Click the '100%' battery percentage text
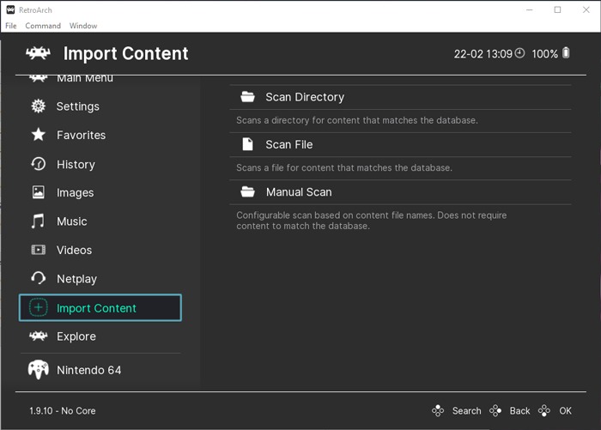 click(x=544, y=54)
